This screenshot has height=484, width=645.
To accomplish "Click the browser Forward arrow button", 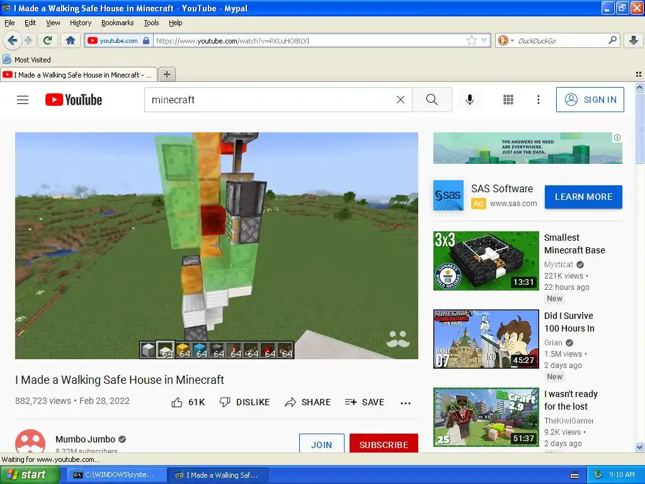I will pyautogui.click(x=28, y=40).
